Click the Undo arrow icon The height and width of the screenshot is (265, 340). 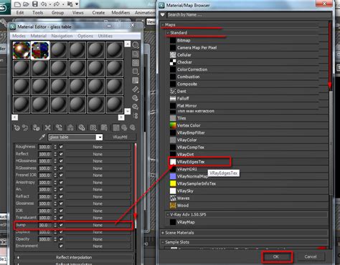(x=44, y=4)
